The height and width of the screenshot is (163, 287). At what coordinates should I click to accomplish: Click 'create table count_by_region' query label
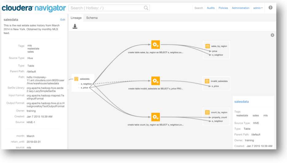(155, 125)
